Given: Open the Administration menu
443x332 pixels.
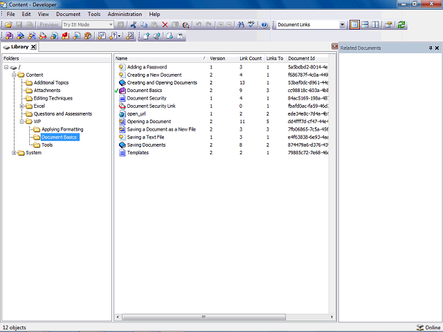Looking at the screenshot, I should [125, 14].
